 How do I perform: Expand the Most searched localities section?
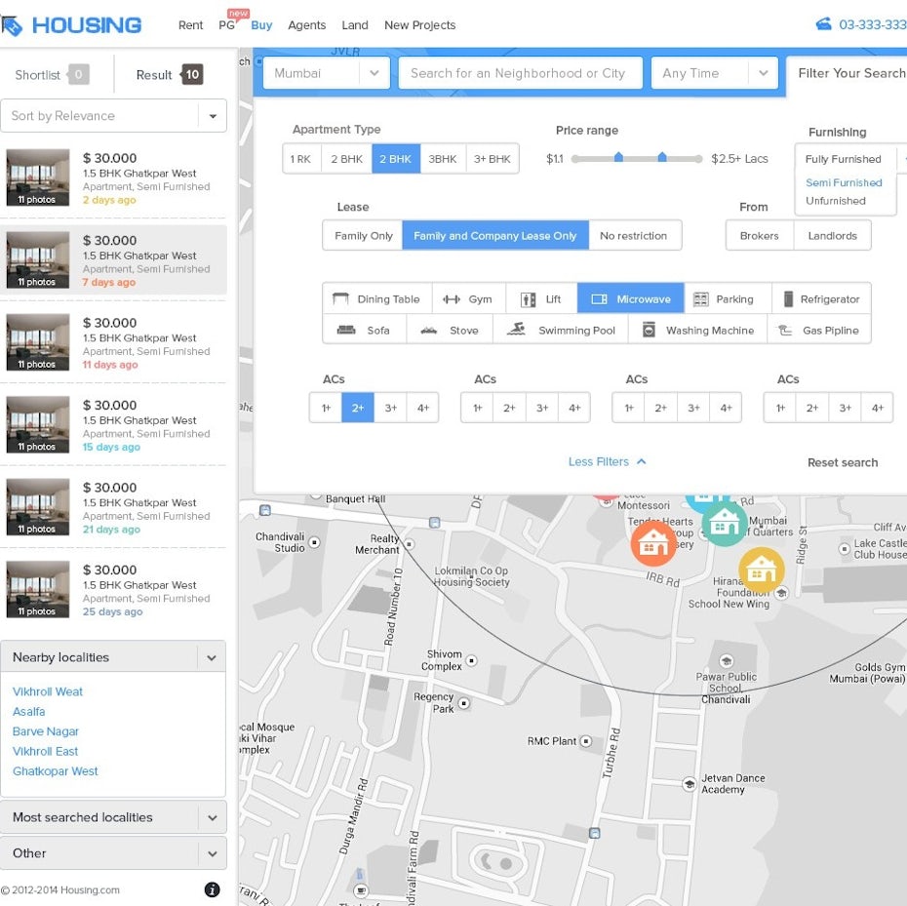point(113,817)
